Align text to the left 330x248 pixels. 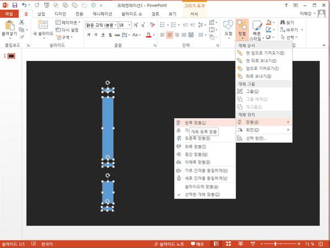[162, 35]
